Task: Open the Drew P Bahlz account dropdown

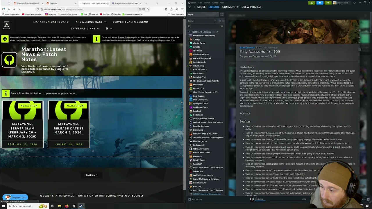Action: tap(342, 3)
